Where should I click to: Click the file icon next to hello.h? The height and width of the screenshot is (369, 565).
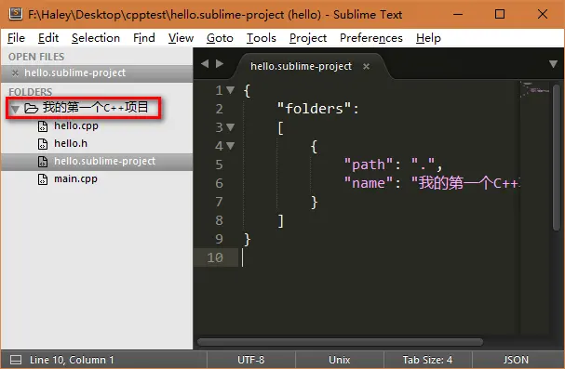click(43, 144)
